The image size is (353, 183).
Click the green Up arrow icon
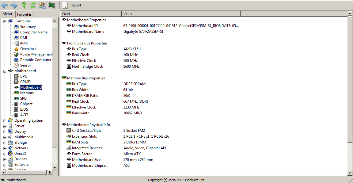[x=24, y=5]
